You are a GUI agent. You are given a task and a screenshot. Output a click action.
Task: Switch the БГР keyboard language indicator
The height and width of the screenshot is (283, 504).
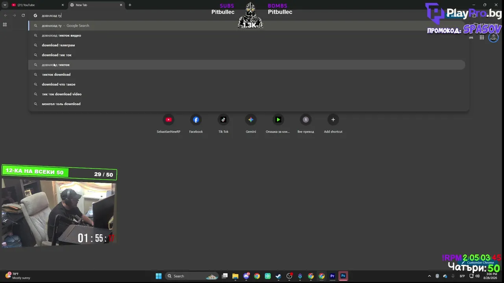coord(462,276)
